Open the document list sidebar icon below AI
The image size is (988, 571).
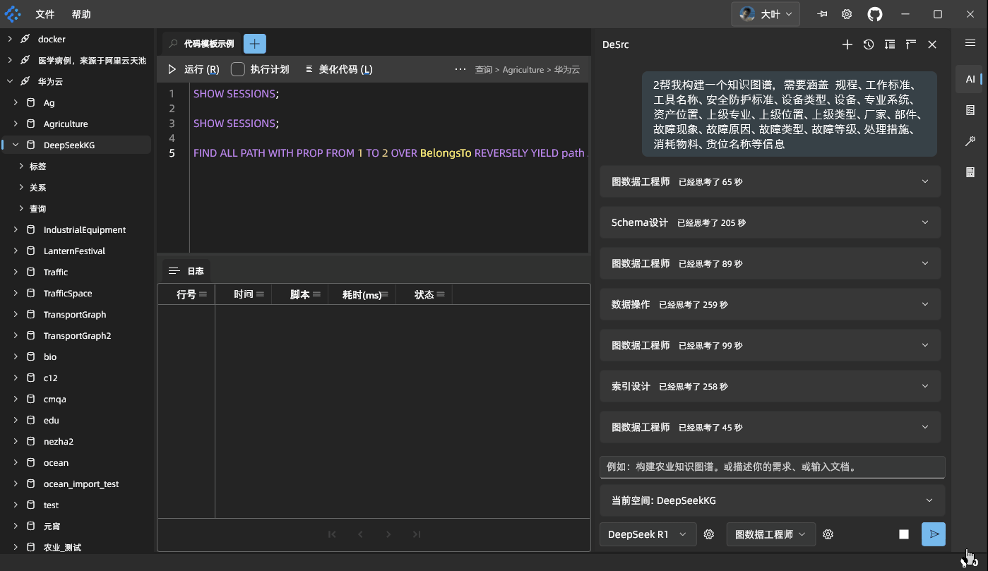970,110
